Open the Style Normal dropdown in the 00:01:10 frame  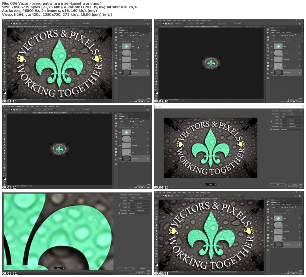(52, 24)
